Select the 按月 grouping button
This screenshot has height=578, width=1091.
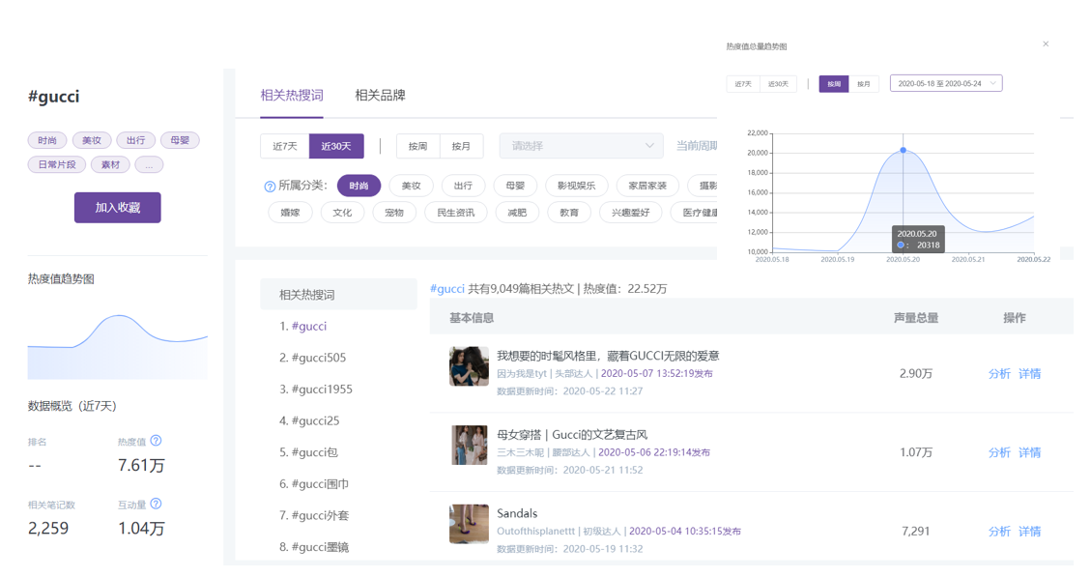[x=461, y=146]
